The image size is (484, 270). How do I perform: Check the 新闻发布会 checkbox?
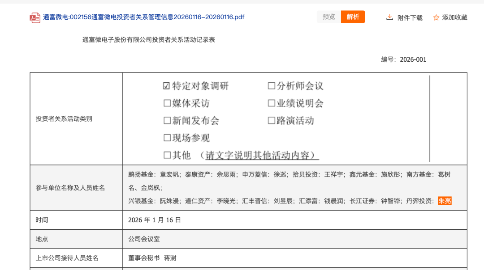(167, 121)
